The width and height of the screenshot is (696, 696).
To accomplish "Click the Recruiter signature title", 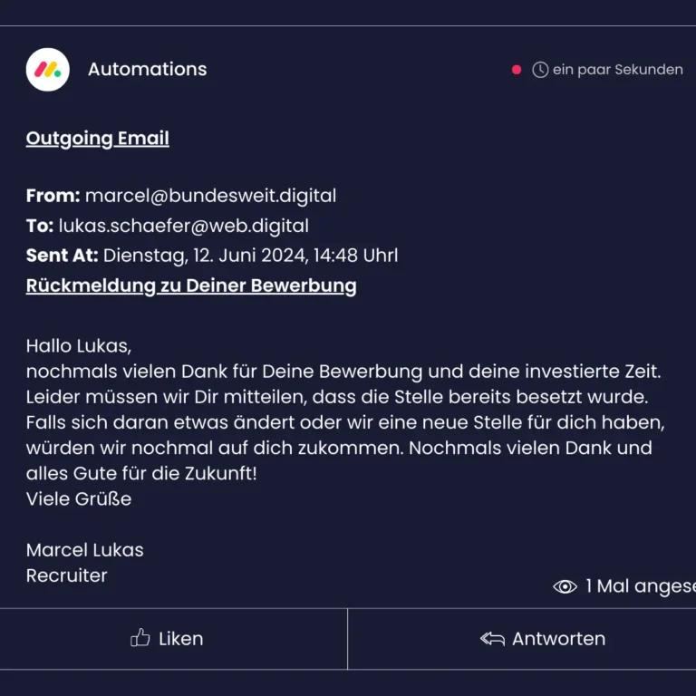I will [66, 575].
